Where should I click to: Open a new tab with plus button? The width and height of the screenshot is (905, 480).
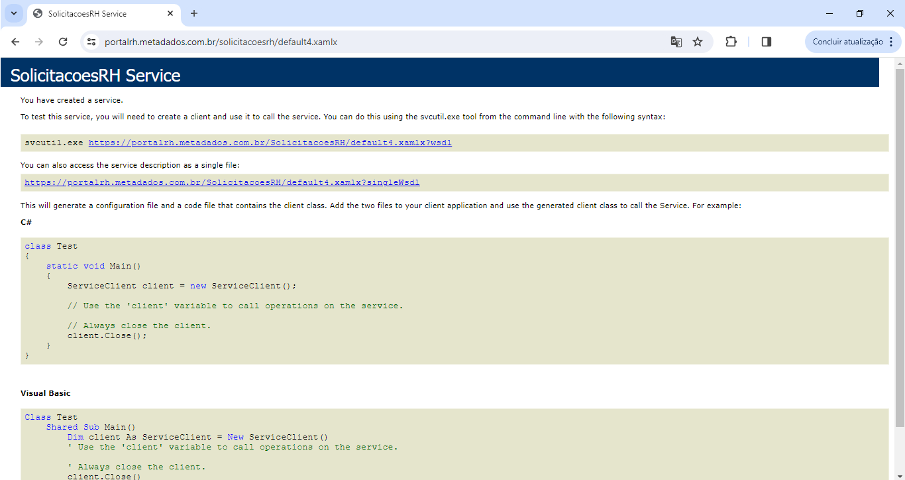pyautogui.click(x=194, y=13)
